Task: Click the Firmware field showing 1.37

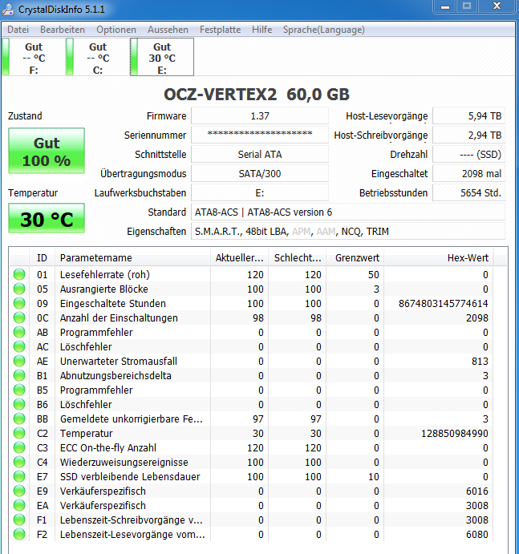Action: pos(260,116)
